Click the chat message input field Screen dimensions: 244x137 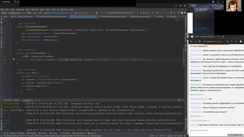pos(216,130)
